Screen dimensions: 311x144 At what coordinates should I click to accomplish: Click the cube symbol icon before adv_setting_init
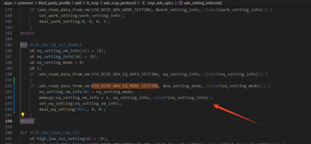point(180,3)
